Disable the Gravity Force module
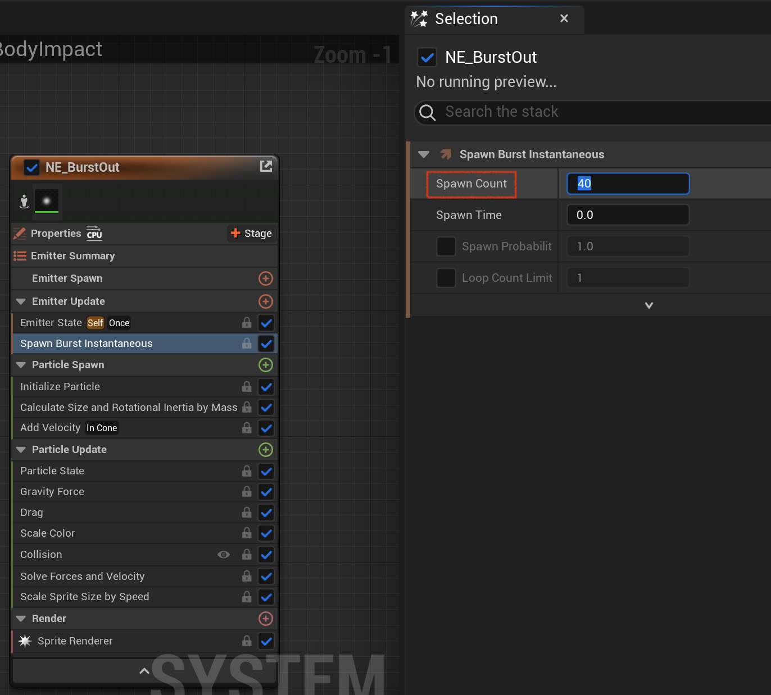The height and width of the screenshot is (695, 771). click(x=266, y=492)
